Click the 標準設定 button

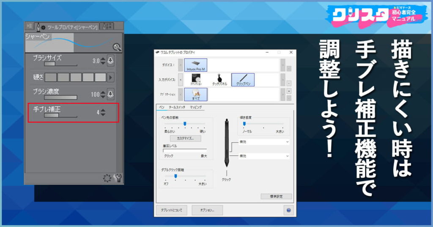pos(276,197)
